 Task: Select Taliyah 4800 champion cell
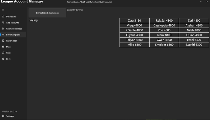pyautogui.click(x=134, y=40)
